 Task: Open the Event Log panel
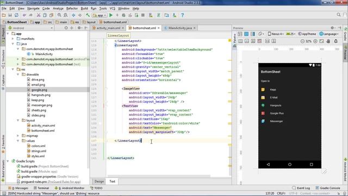pos(301,188)
